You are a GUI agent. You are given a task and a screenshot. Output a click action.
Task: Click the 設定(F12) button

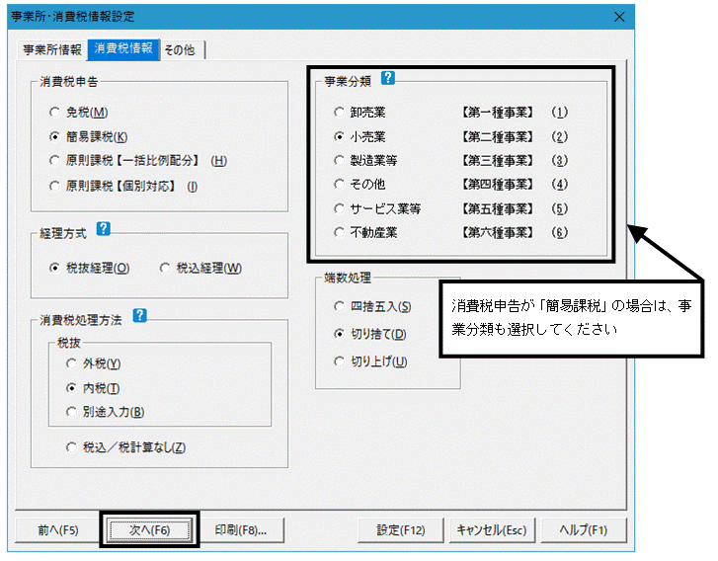click(x=401, y=530)
